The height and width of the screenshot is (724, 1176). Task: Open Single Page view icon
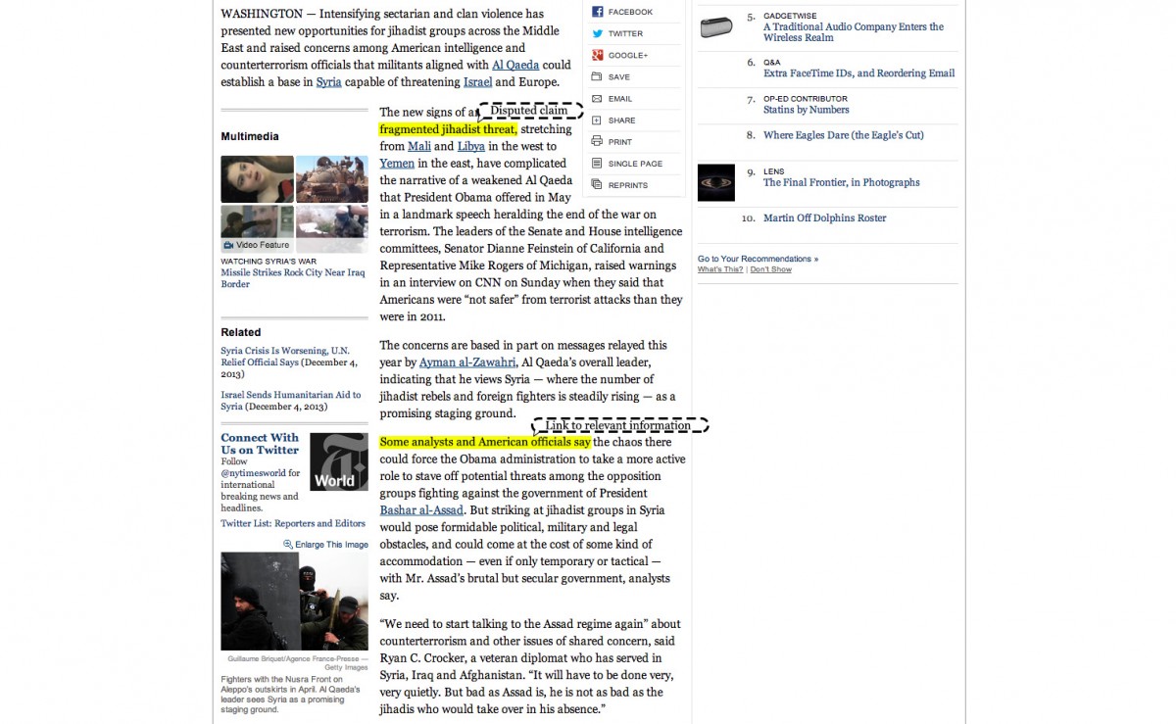(597, 164)
